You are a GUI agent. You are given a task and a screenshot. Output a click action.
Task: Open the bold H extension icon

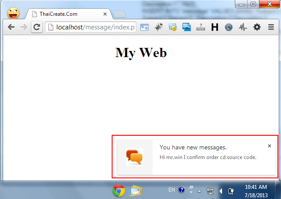click(215, 27)
